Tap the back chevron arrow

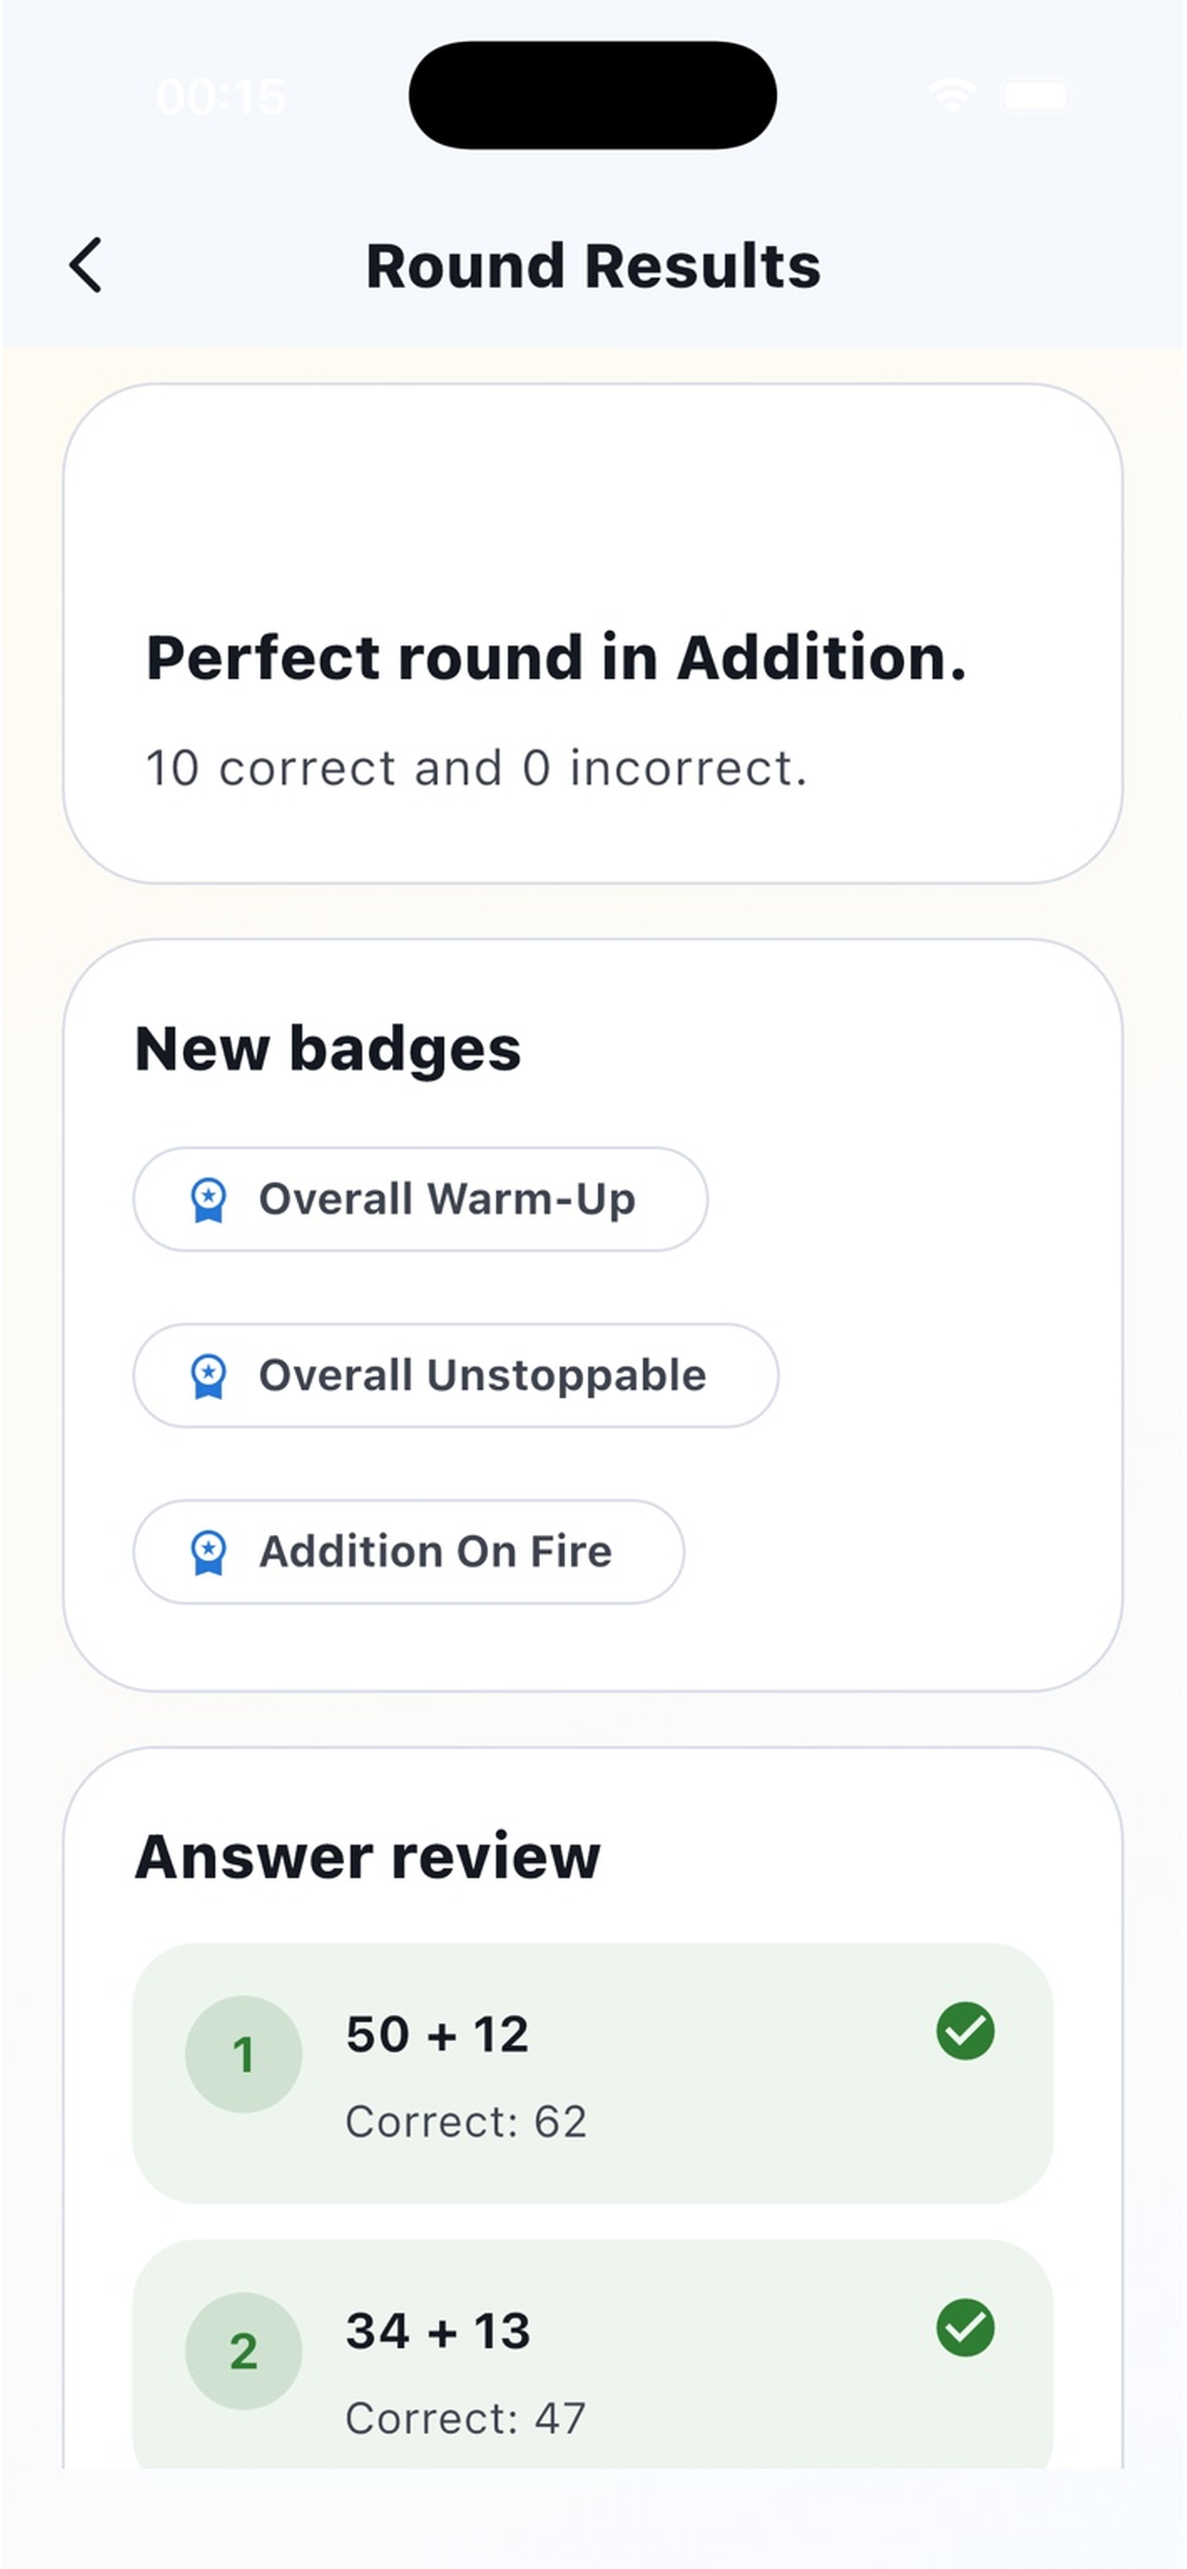[x=86, y=266]
